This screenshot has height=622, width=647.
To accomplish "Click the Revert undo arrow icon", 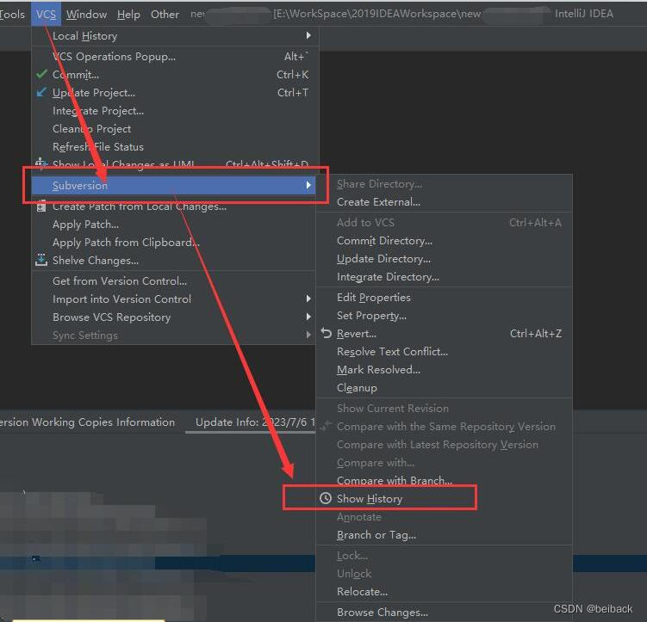I will [326, 333].
